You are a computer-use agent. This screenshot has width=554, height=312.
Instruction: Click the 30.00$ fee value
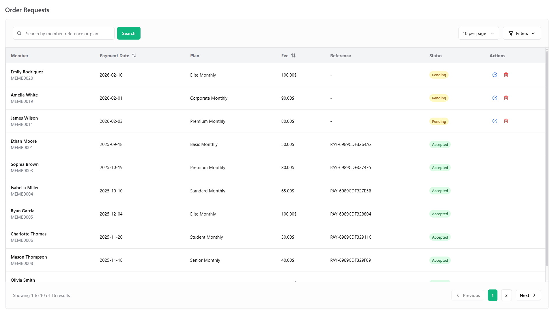288,237
